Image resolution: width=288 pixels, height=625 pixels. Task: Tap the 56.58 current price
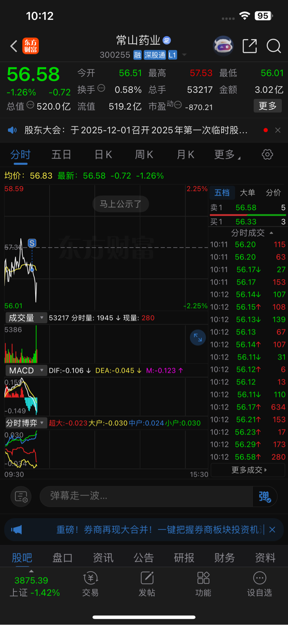[x=33, y=74]
